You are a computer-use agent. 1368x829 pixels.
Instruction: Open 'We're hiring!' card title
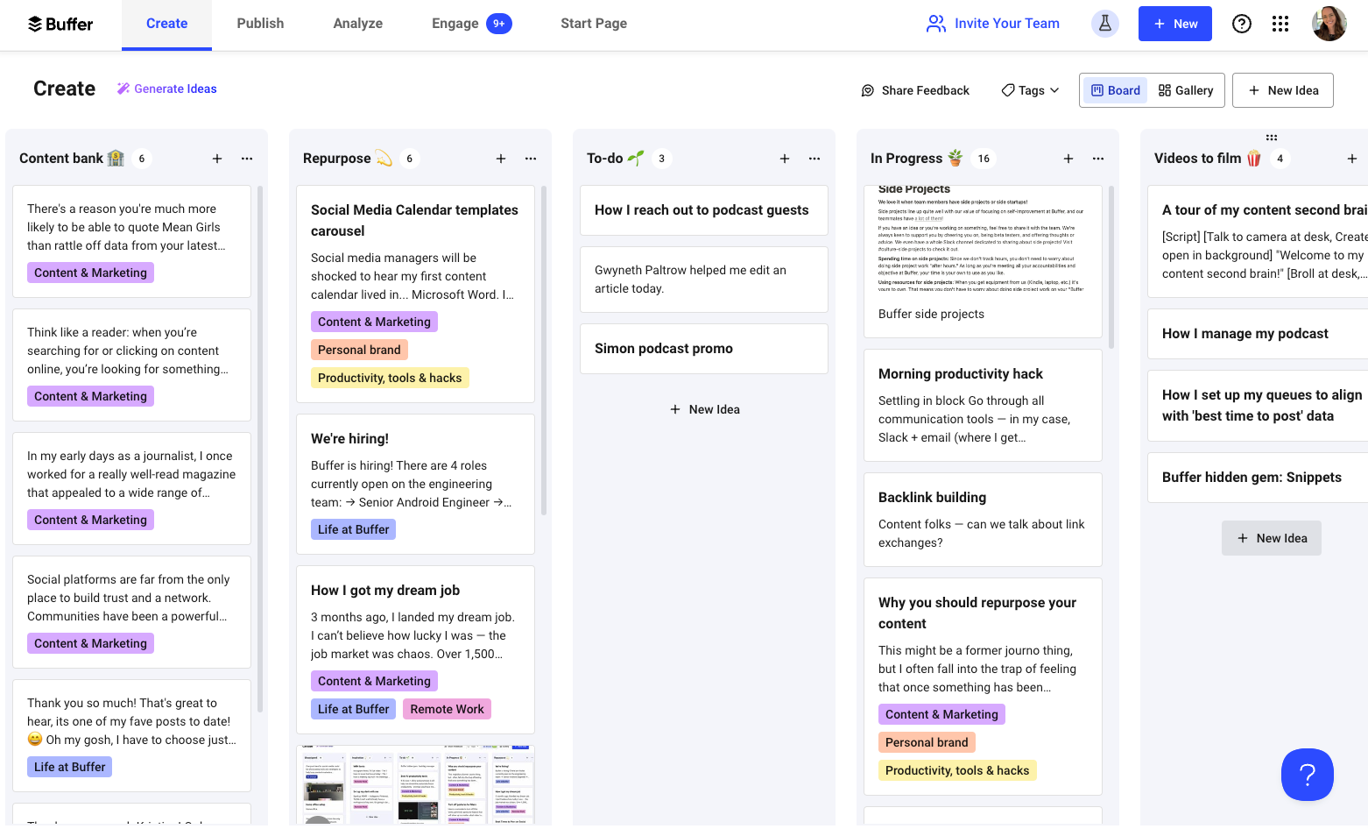(x=349, y=439)
